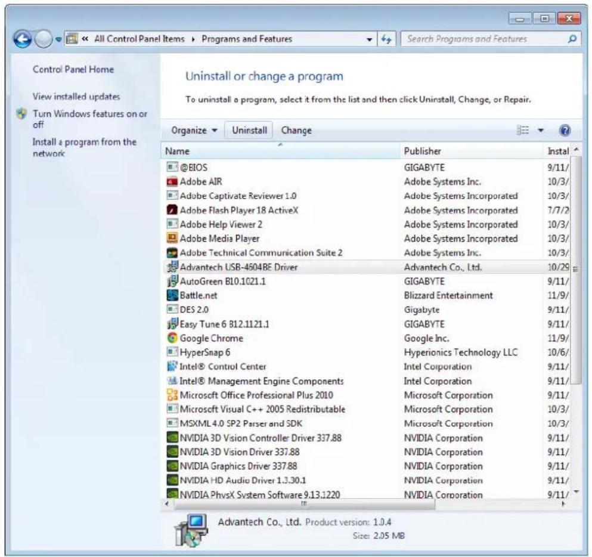Image resolution: width=592 pixels, height=557 pixels.
Task: Click the @BIOS program icon
Action: [x=172, y=167]
